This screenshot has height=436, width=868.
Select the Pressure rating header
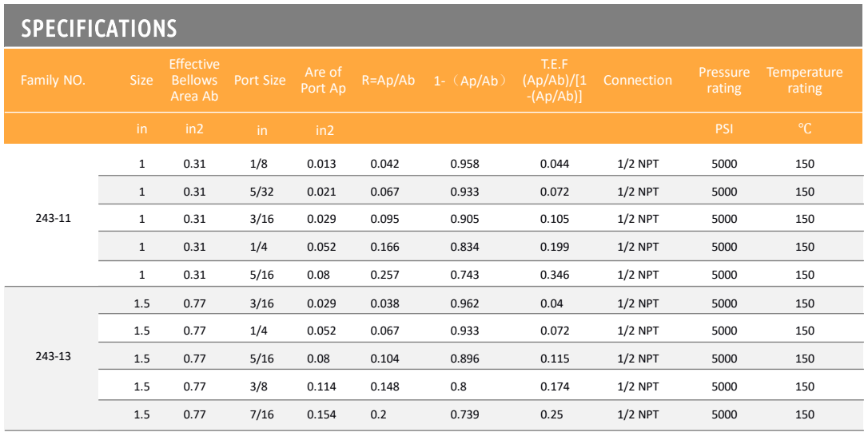click(724, 80)
